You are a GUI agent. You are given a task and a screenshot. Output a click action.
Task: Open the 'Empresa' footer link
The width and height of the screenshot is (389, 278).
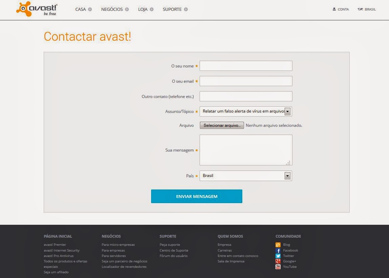224,245
